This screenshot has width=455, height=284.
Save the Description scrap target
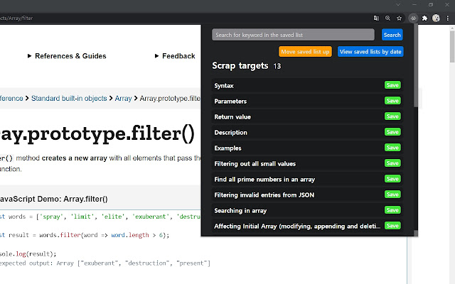392,132
